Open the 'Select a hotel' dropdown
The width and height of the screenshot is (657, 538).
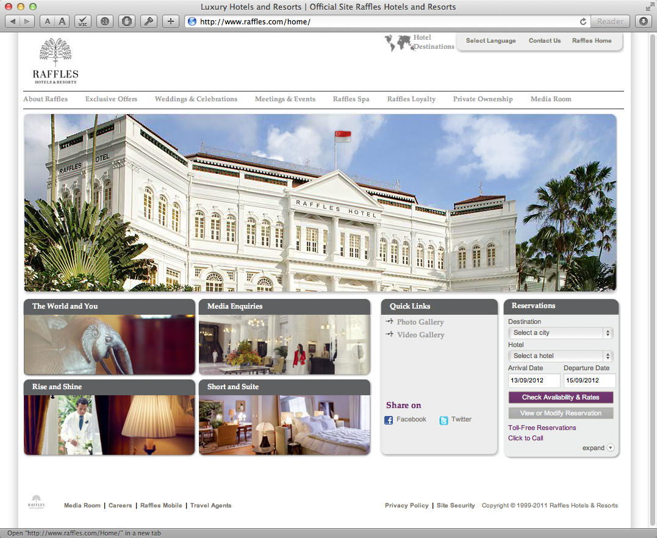561,356
